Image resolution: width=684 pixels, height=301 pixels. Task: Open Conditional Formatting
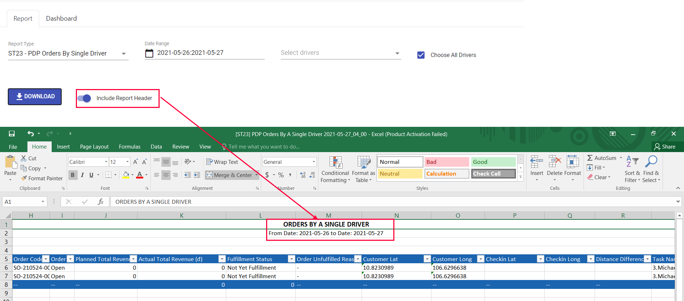point(335,169)
